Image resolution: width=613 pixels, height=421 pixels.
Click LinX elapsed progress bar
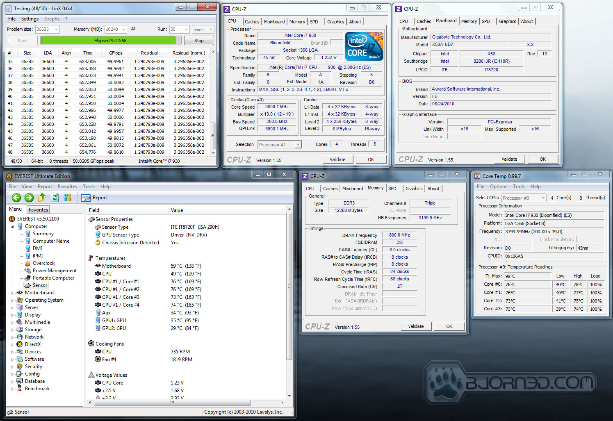click(x=110, y=41)
